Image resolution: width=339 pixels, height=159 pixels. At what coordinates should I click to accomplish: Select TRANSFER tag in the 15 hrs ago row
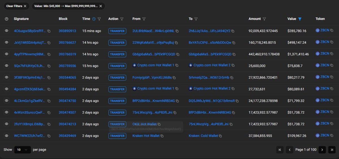point(117,66)
